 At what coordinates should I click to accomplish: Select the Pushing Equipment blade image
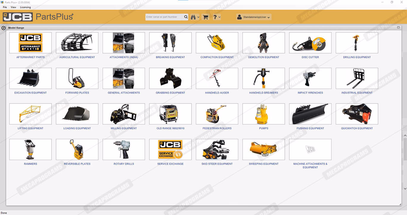310,114
